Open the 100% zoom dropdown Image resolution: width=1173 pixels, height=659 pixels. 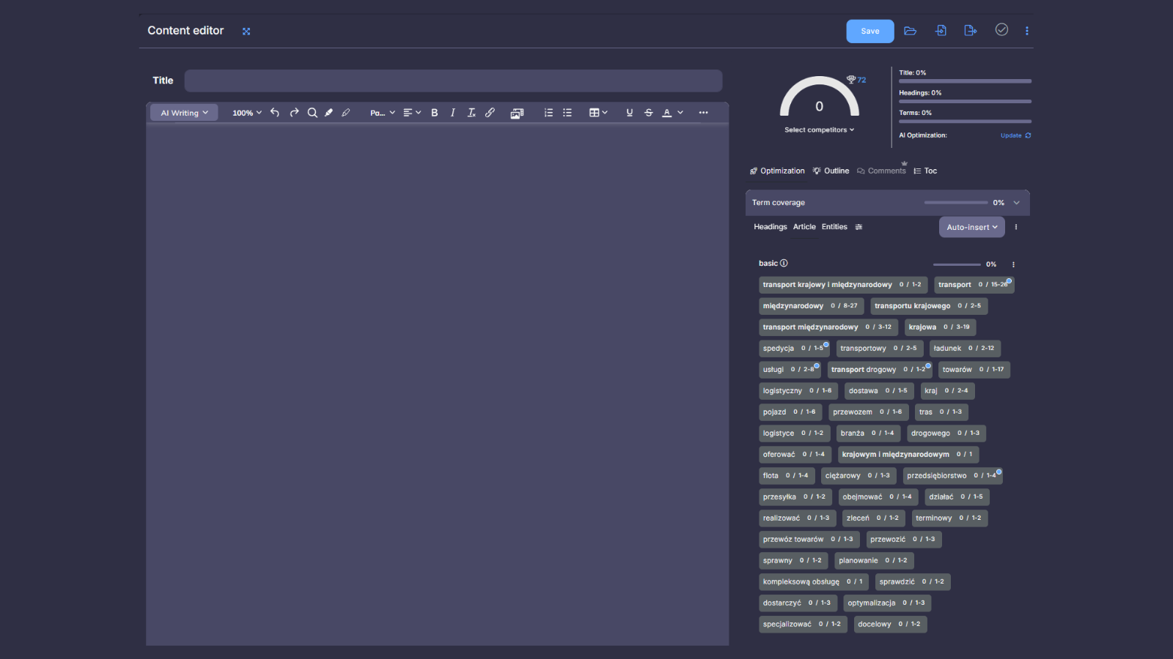pos(247,113)
